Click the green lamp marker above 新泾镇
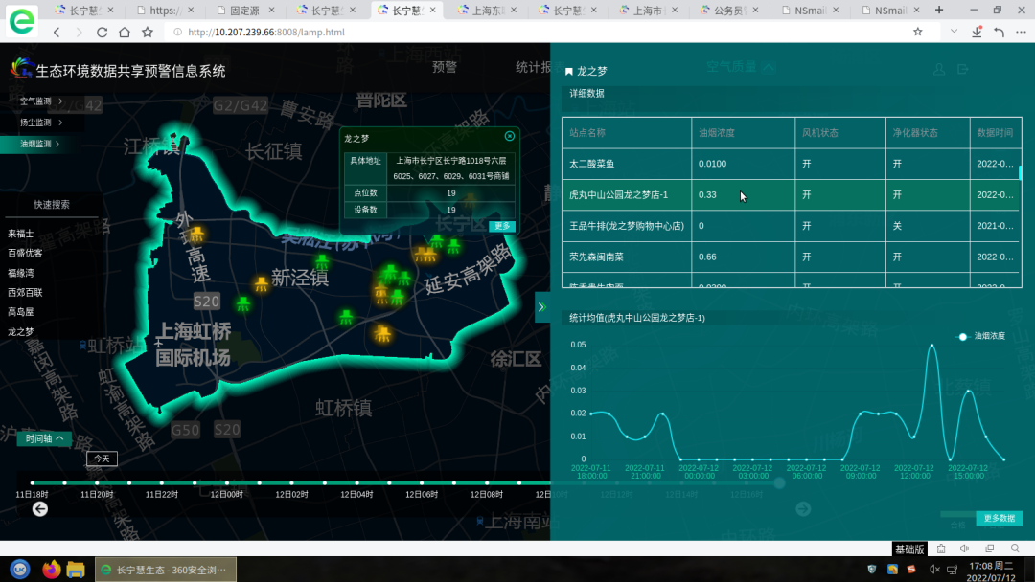 click(x=321, y=261)
